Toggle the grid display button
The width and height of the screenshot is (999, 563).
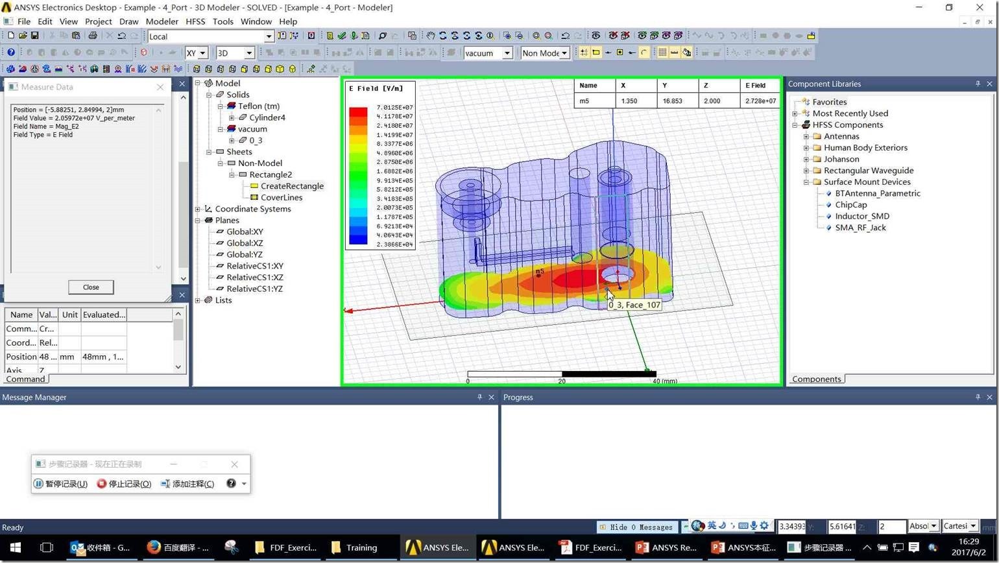pos(662,53)
